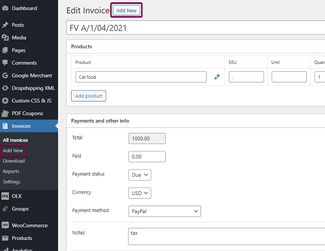Click the pencil edit icon beside Cat food
This screenshot has width=325, height=251.
(x=217, y=77)
